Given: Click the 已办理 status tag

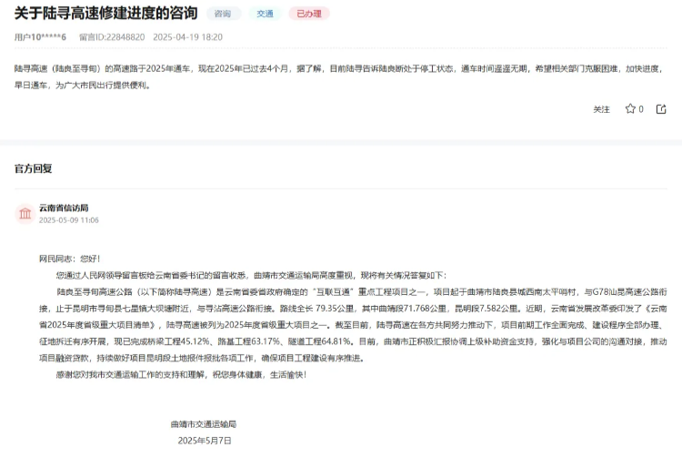Looking at the screenshot, I should point(309,14).
